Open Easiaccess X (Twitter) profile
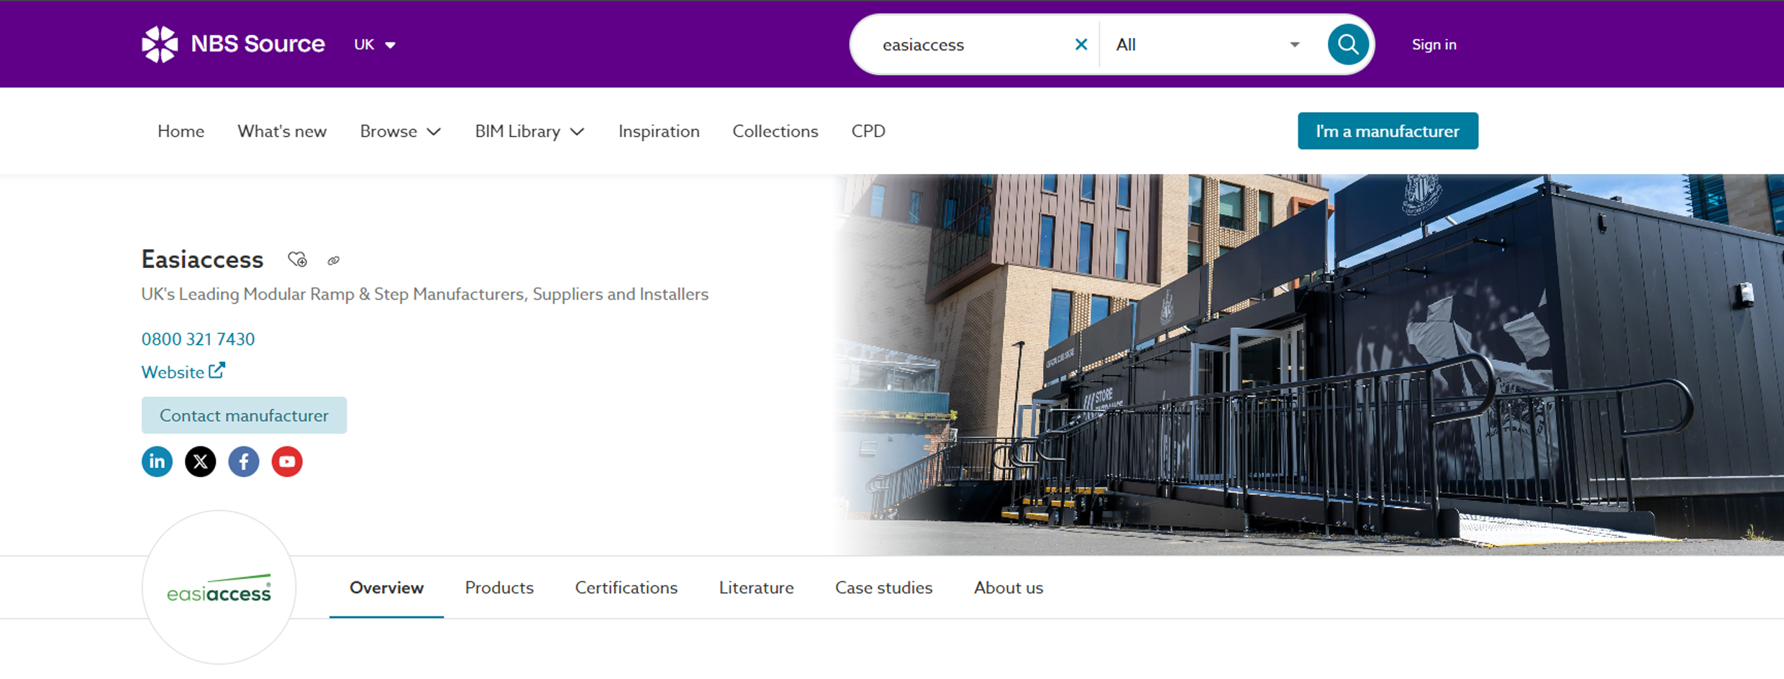The height and width of the screenshot is (679, 1784). pos(200,461)
